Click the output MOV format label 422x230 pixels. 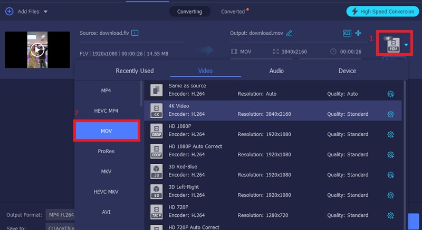point(245,52)
